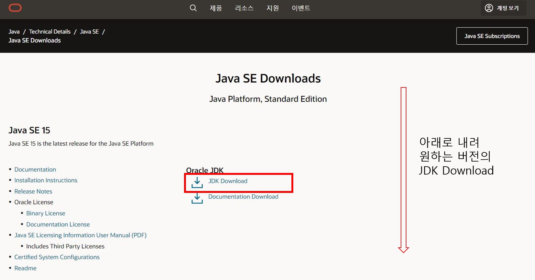
Task: Click the JDK Download arrow icon
Action: click(x=197, y=182)
